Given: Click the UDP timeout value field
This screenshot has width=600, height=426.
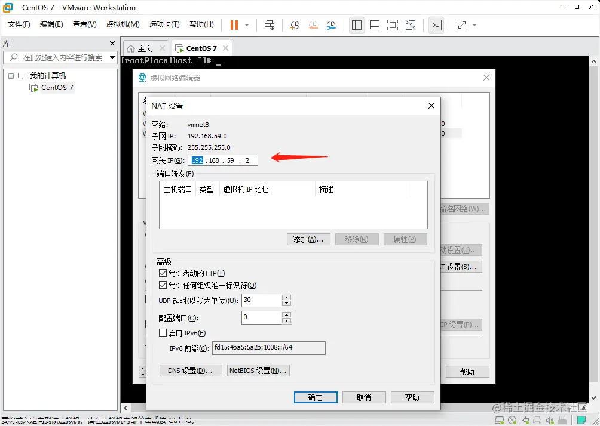Looking at the screenshot, I should [x=262, y=300].
